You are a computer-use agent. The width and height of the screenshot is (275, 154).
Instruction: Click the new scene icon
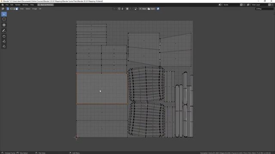[x=241, y=5]
